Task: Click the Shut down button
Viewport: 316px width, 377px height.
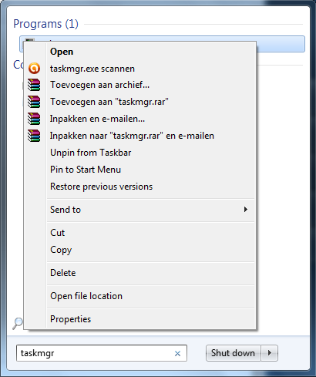Action: tap(234, 353)
